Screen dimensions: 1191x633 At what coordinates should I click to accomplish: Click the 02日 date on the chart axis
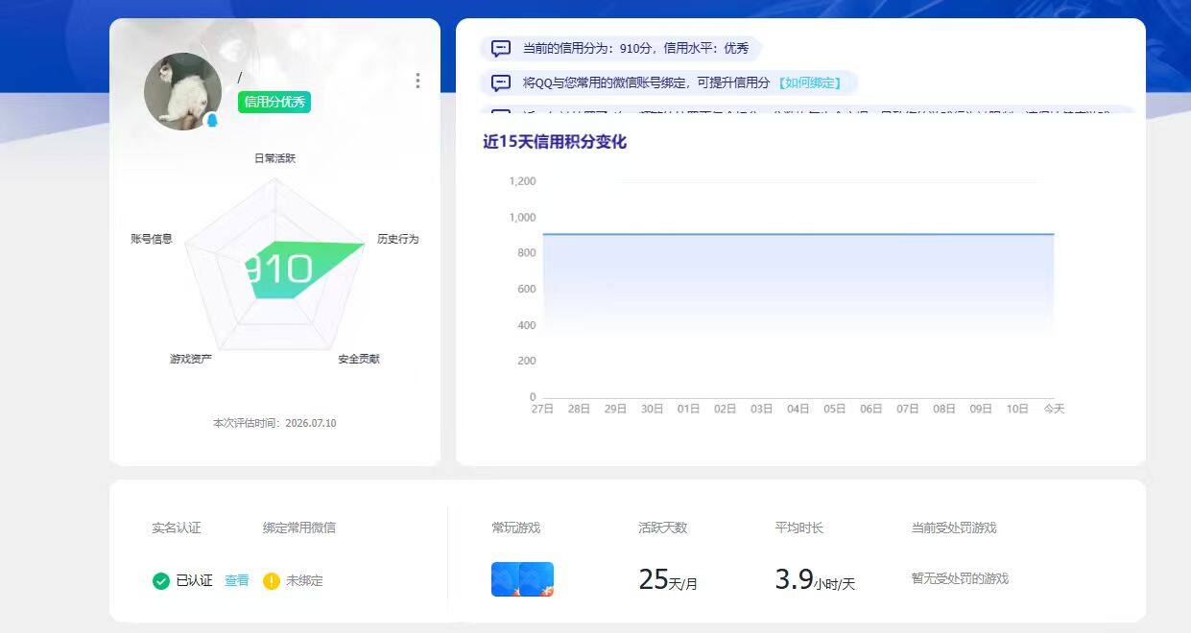(725, 409)
